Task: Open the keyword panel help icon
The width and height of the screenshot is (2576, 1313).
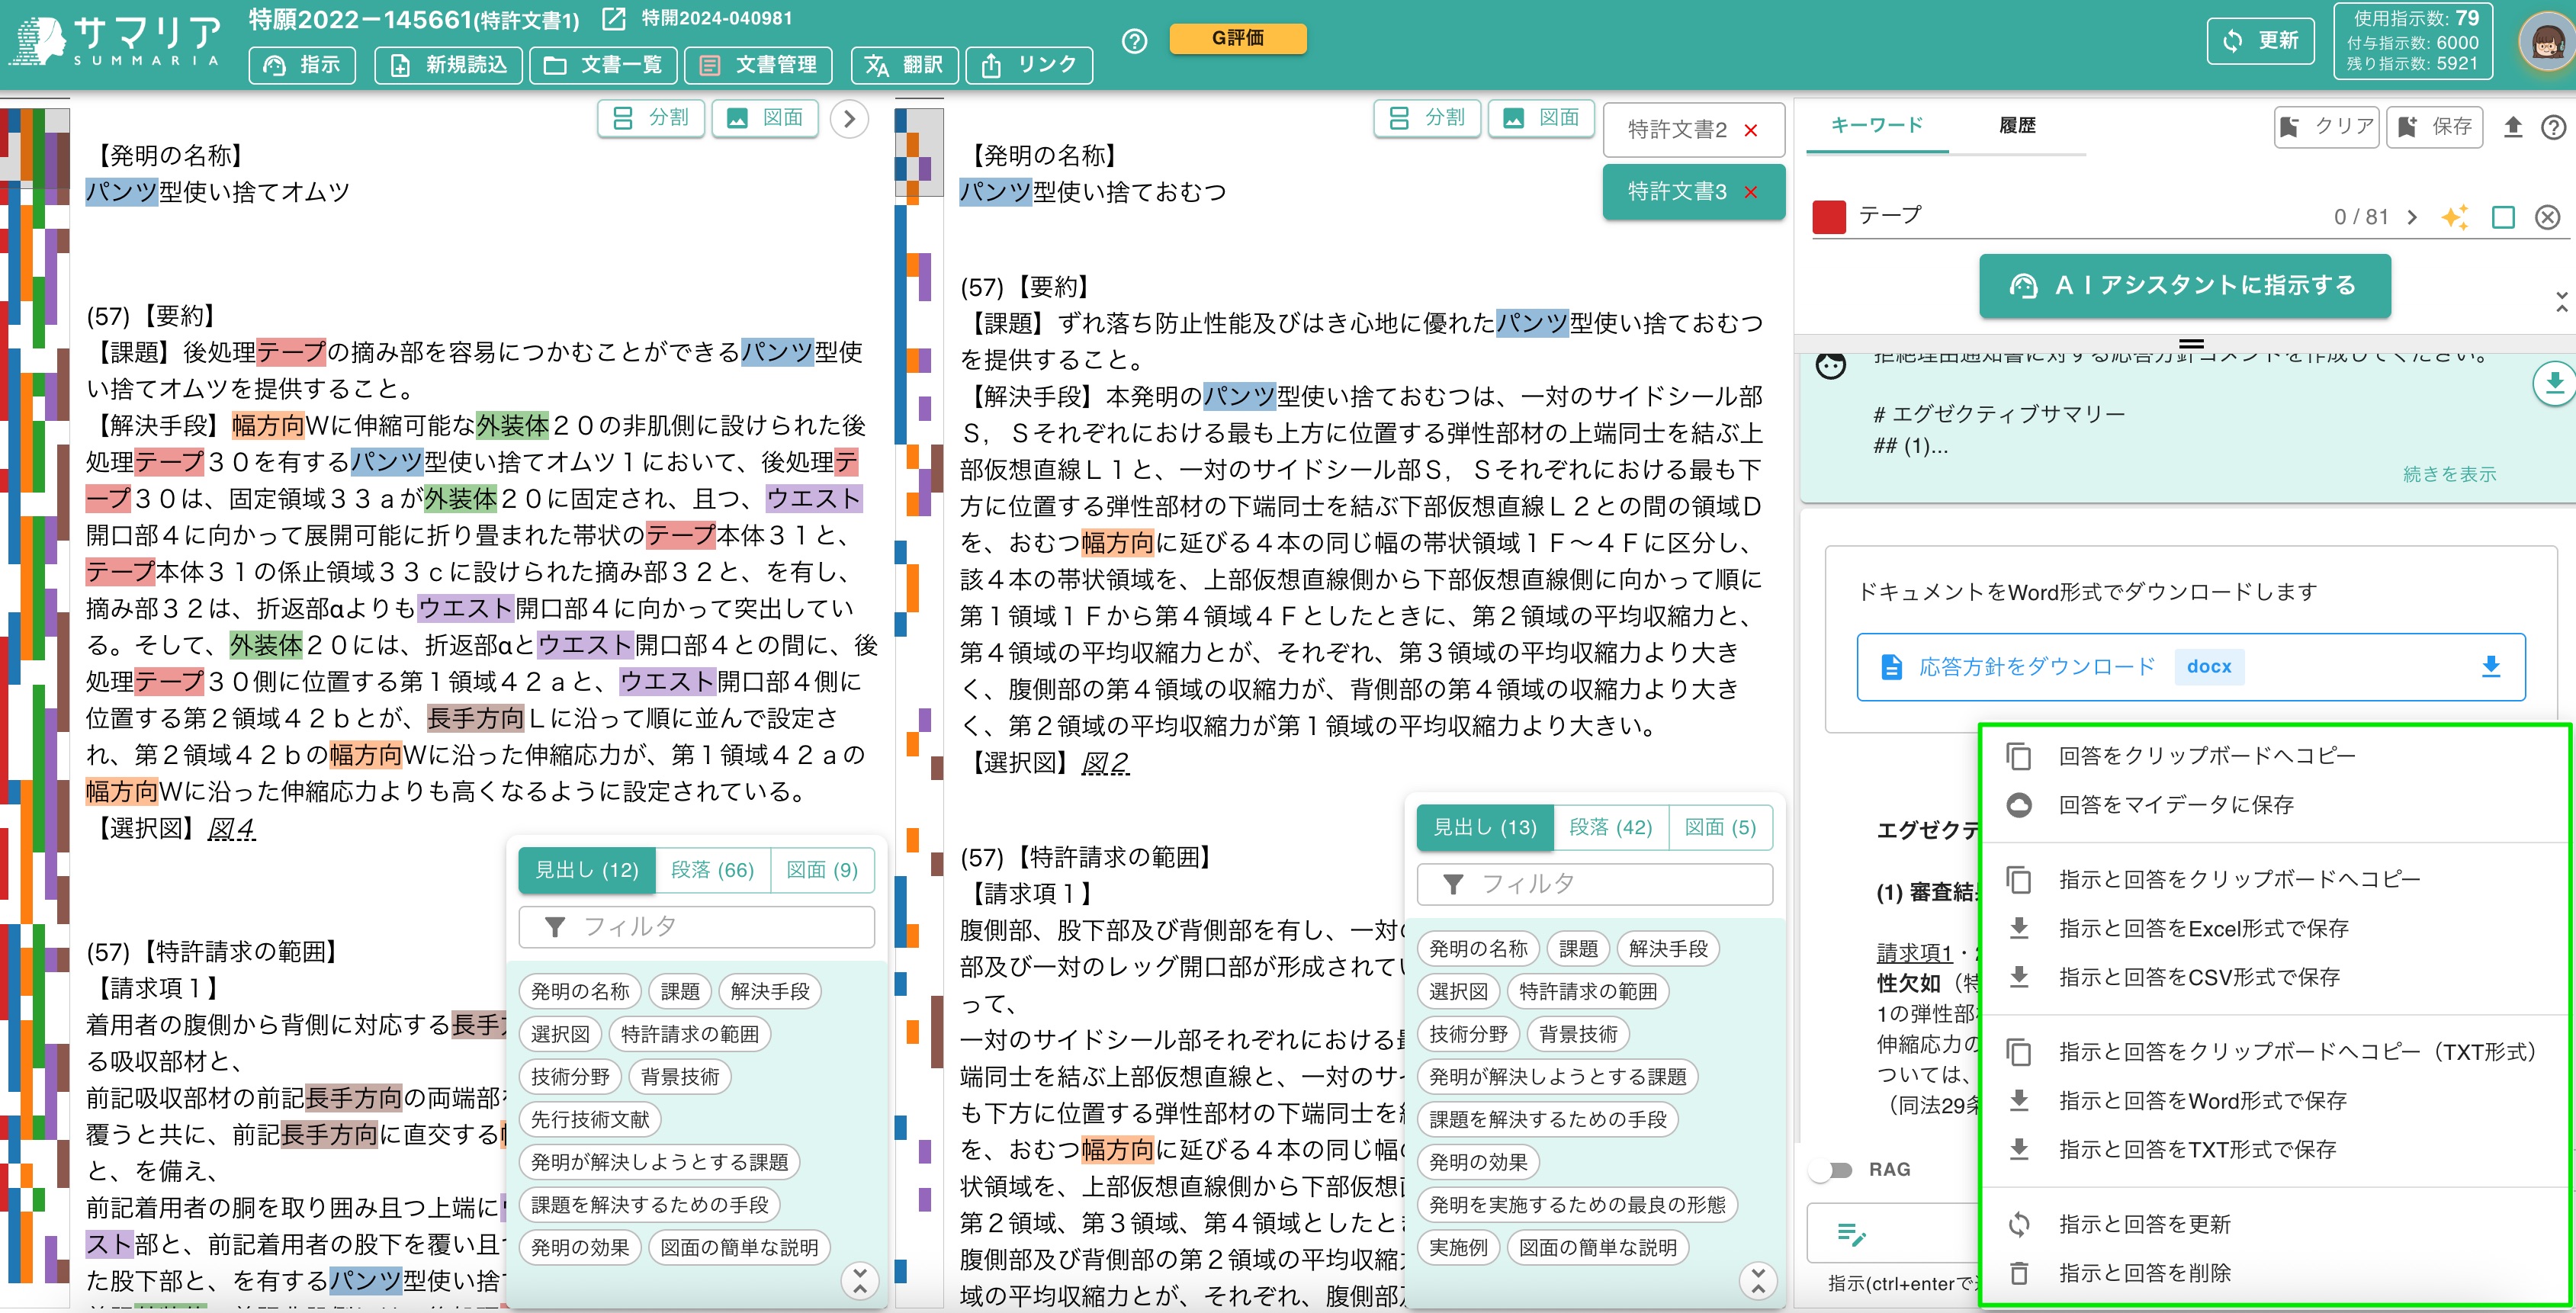Action: (x=2553, y=127)
